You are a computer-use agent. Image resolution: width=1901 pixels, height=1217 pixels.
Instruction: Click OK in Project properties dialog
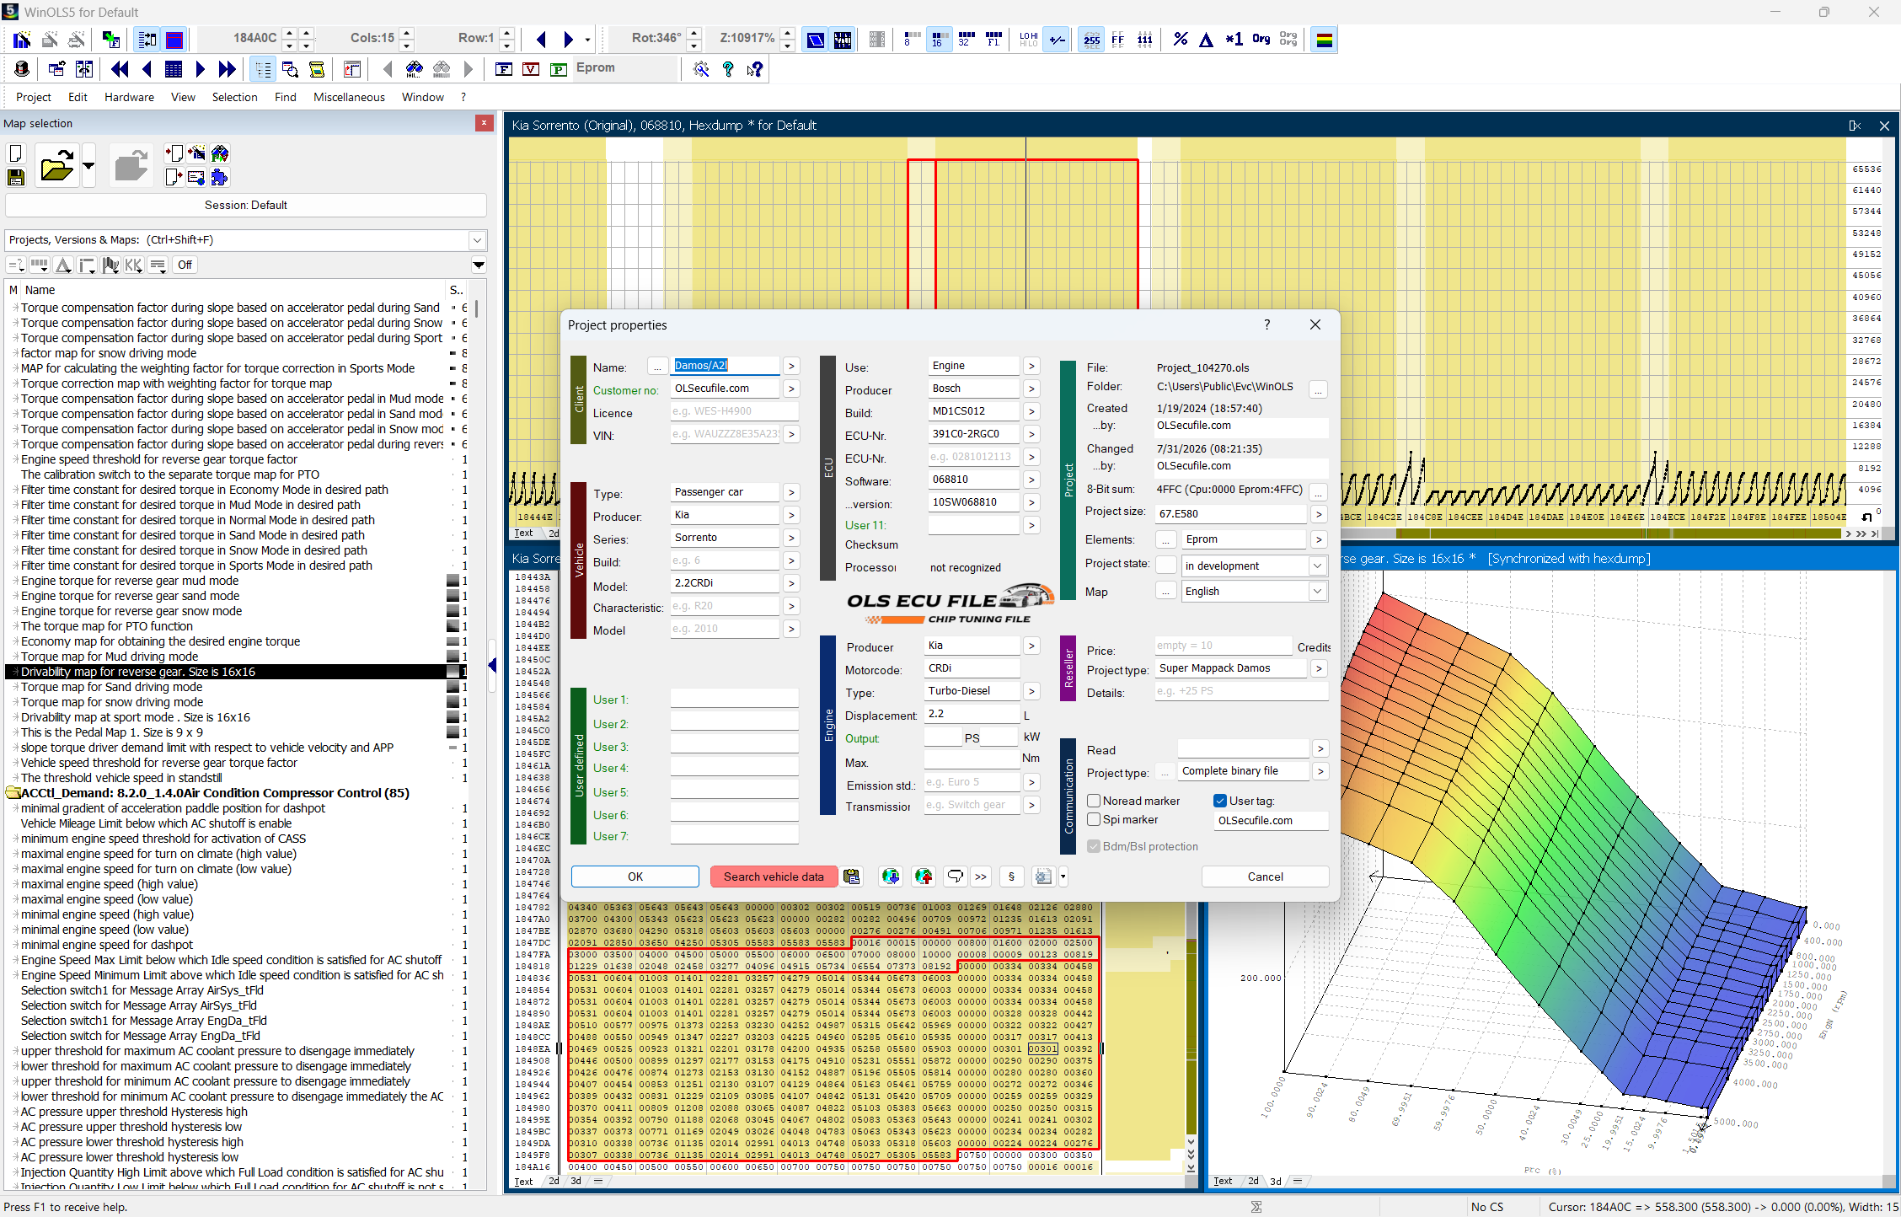635,877
